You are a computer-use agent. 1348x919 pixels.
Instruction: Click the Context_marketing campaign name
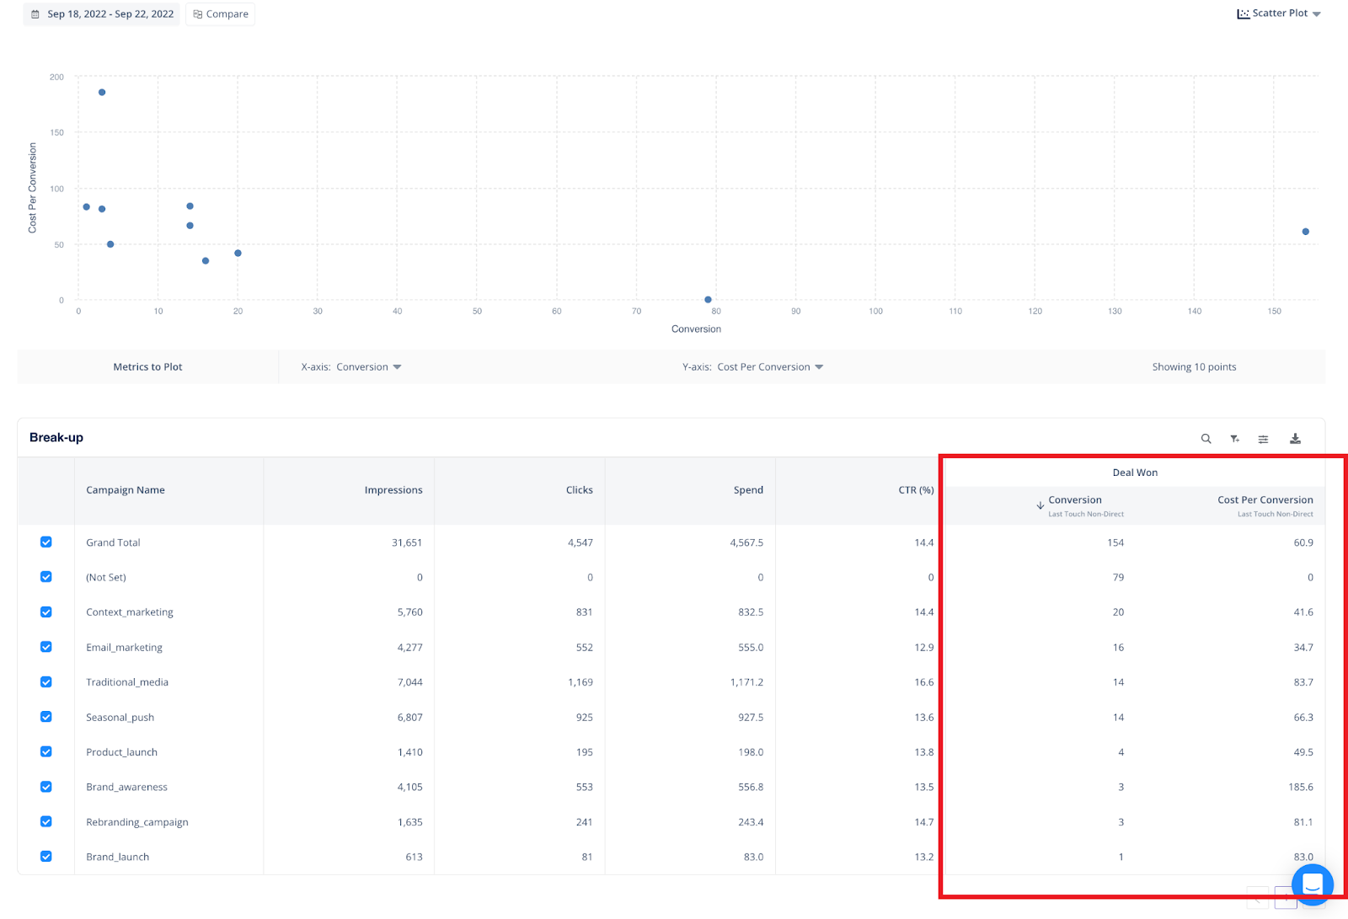pos(130,612)
